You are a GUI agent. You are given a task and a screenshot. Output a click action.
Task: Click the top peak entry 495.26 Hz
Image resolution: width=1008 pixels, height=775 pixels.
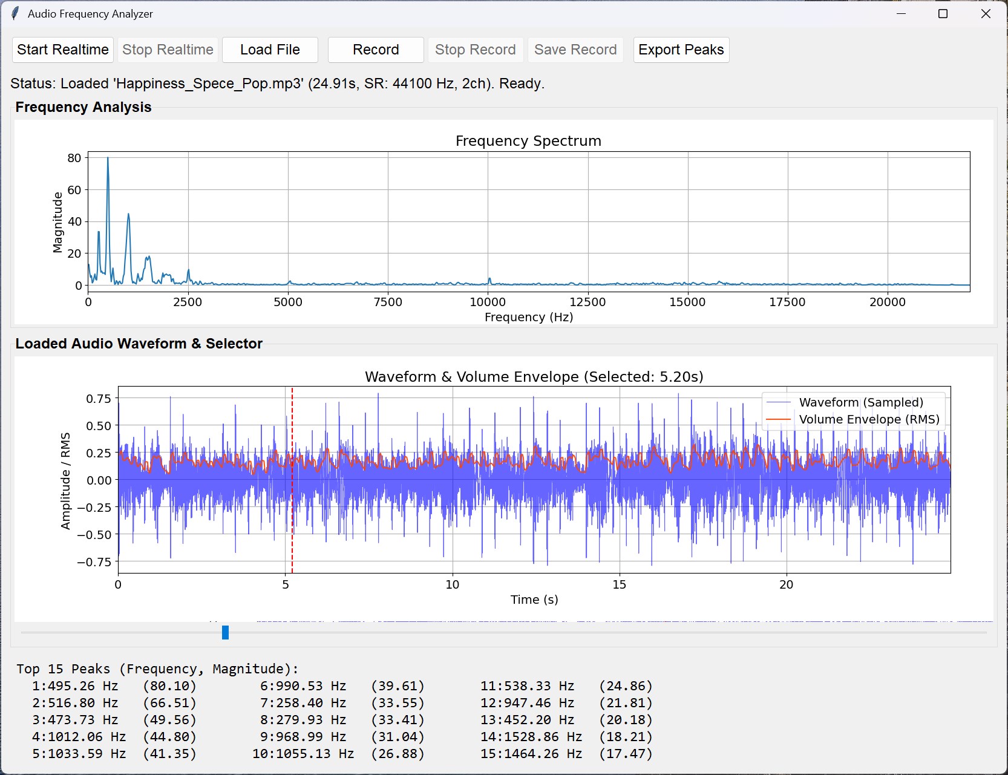115,686
